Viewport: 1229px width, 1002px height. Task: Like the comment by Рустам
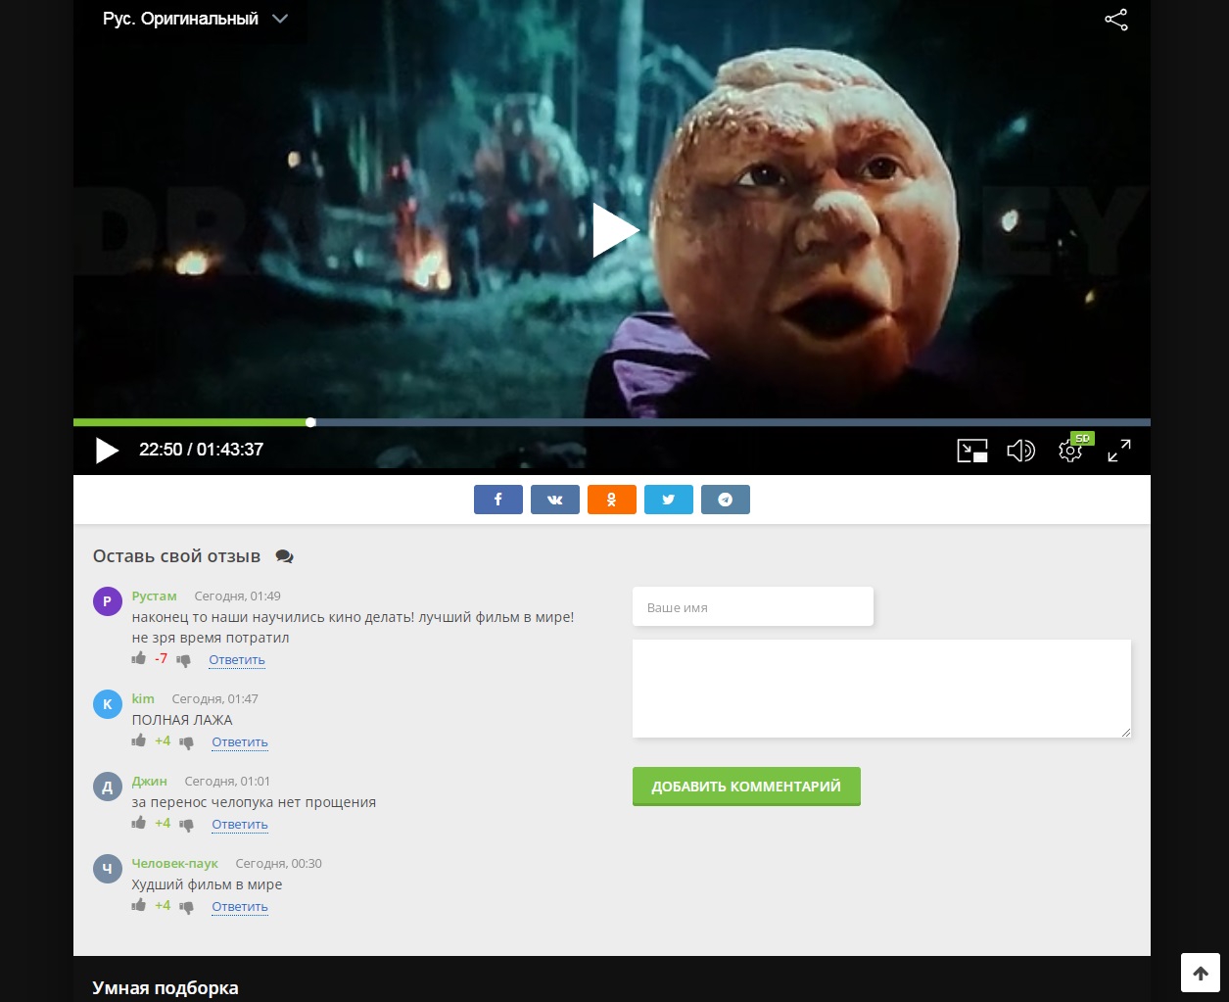tap(139, 658)
